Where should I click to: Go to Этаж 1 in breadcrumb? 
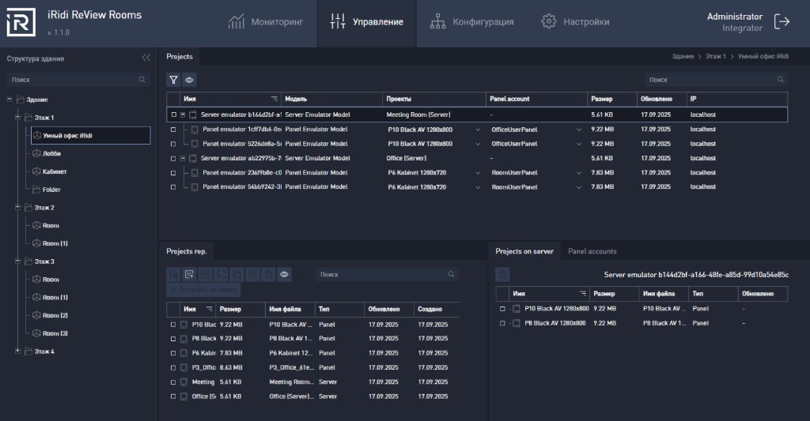715,56
